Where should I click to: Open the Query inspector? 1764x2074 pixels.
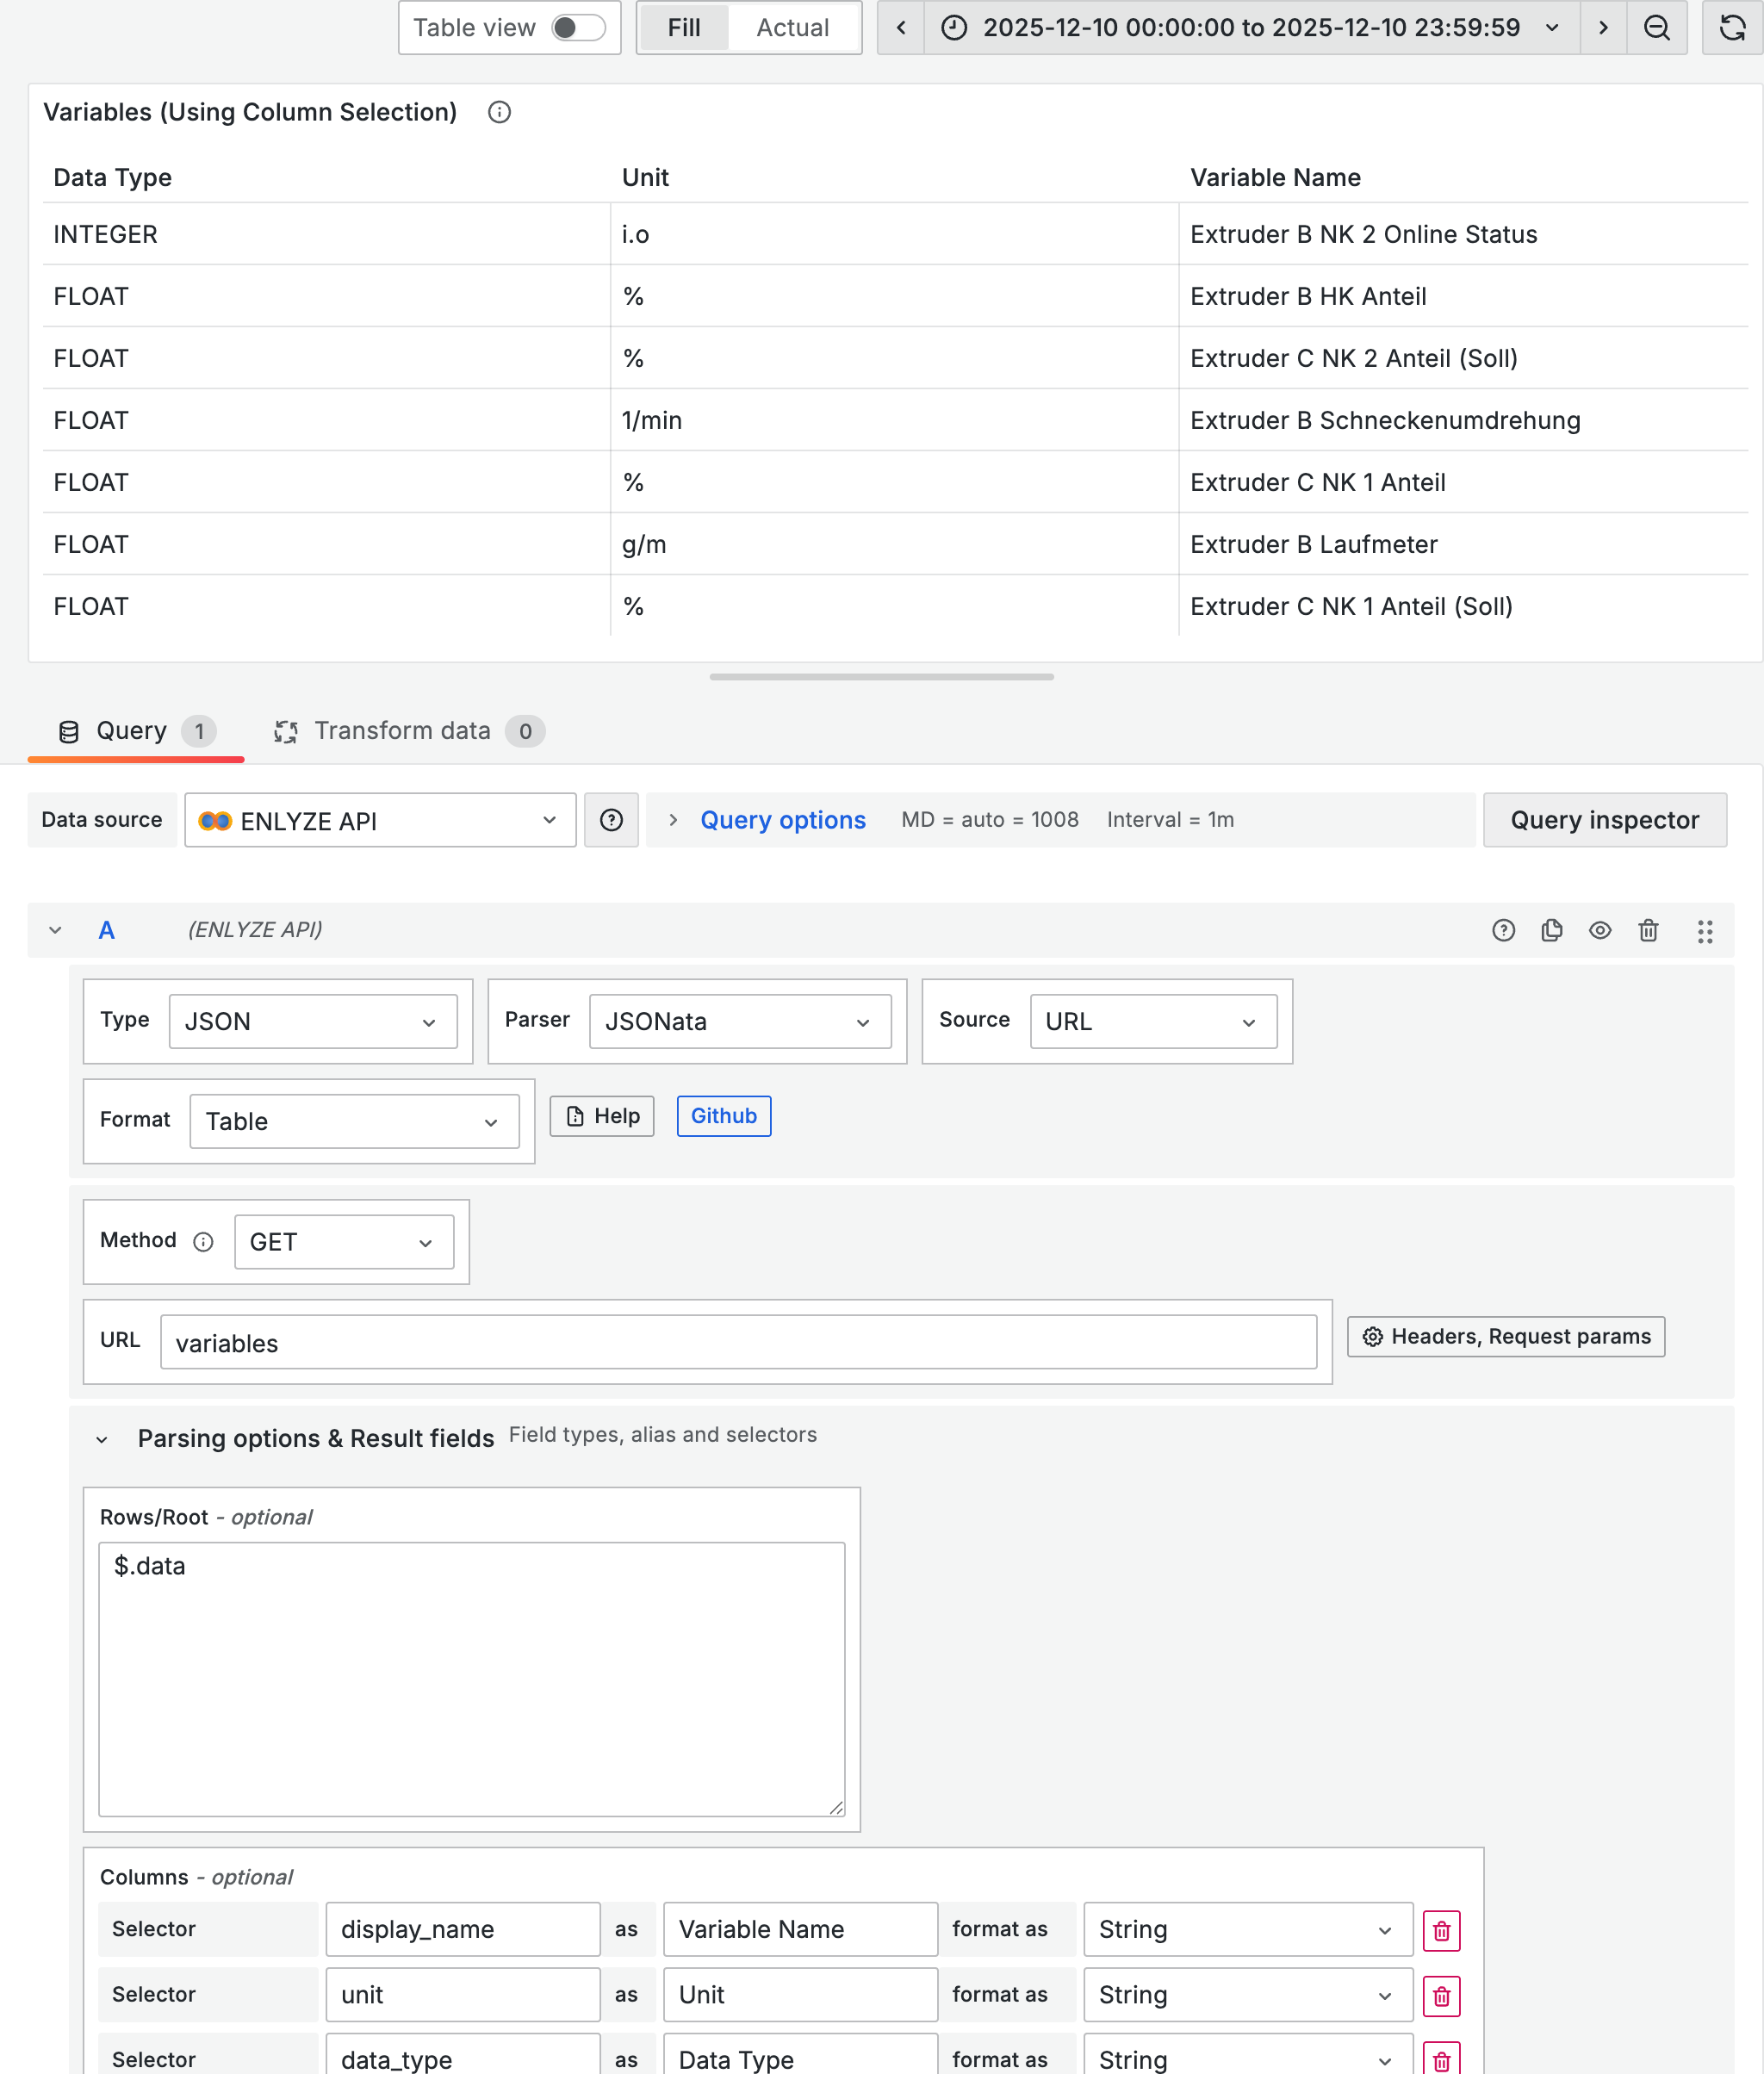tap(1603, 820)
